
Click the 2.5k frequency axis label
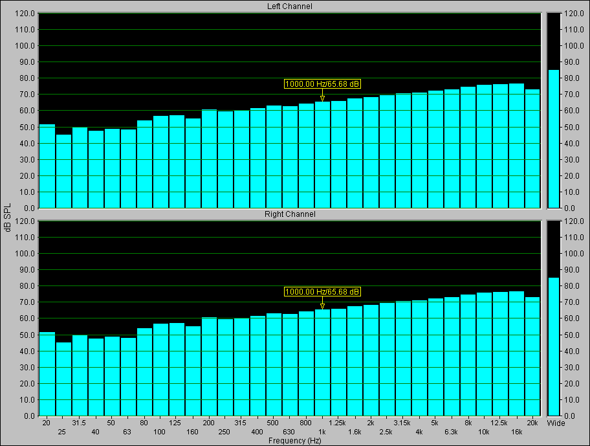pos(386,432)
